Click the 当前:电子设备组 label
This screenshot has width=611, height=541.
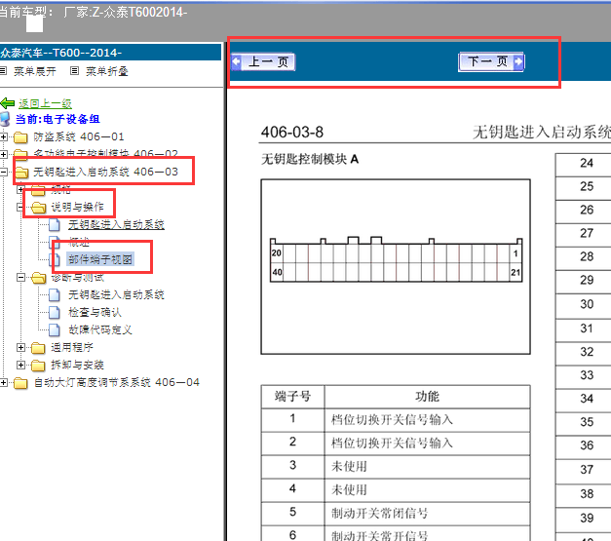(57, 119)
